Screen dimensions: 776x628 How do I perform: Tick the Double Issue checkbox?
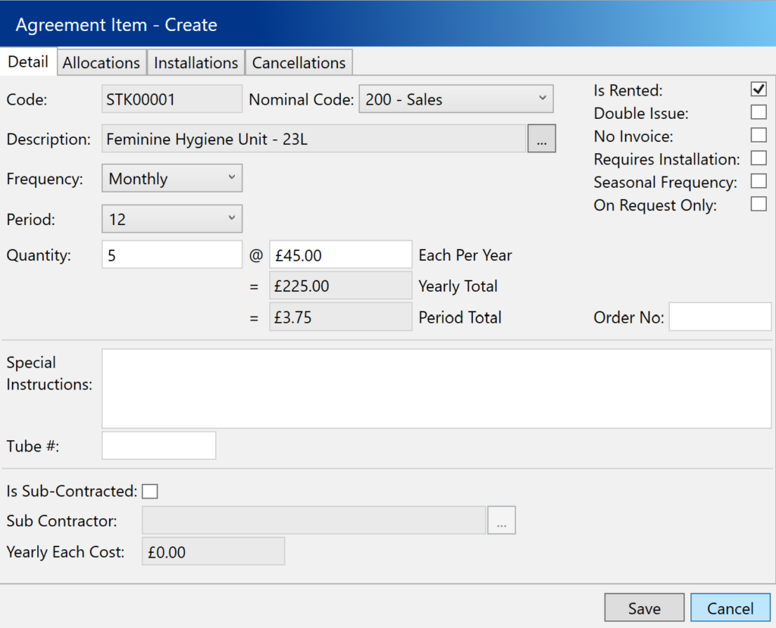[x=758, y=112]
